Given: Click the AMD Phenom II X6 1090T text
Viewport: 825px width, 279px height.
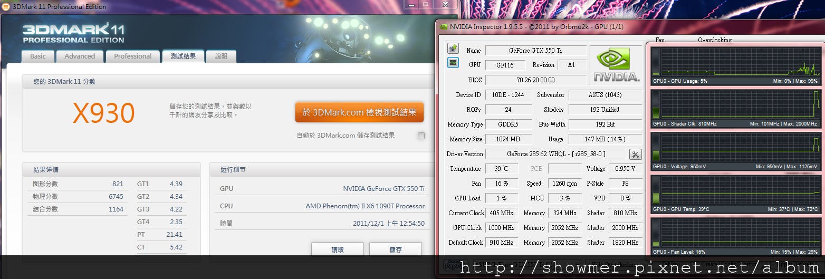Looking at the screenshot, I should (365, 206).
